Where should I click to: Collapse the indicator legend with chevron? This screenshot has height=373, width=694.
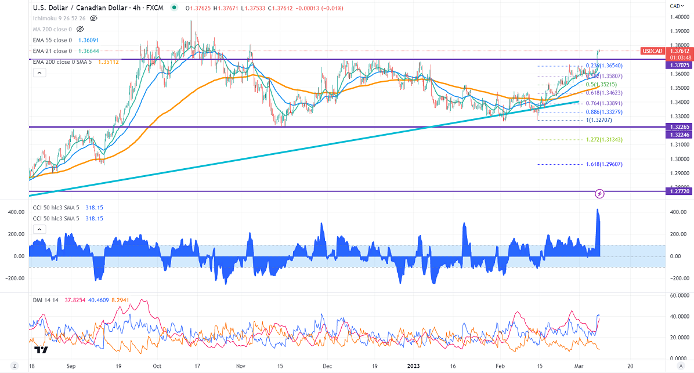[x=39, y=73]
